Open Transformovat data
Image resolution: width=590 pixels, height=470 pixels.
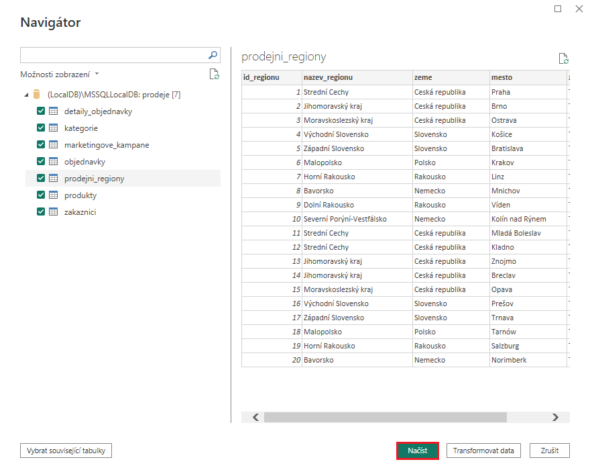coord(483,451)
